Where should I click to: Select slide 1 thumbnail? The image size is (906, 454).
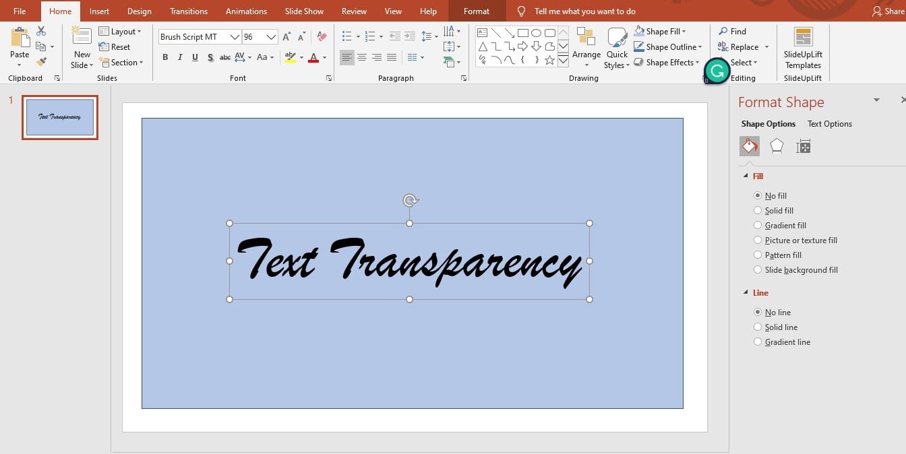pos(60,117)
